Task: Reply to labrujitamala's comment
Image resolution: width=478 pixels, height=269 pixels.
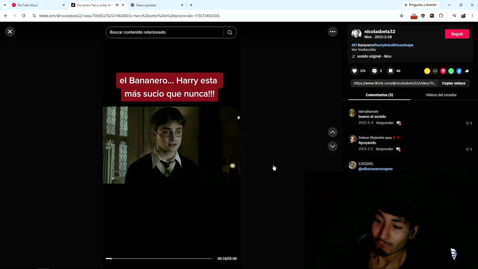Action: pyautogui.click(x=385, y=123)
